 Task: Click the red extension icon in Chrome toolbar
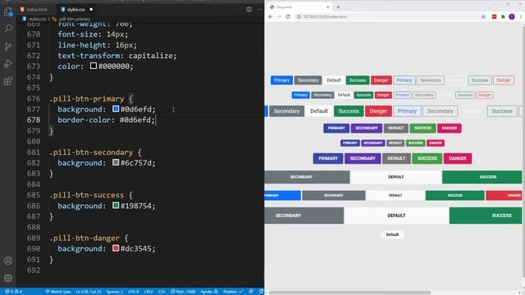click(494, 16)
